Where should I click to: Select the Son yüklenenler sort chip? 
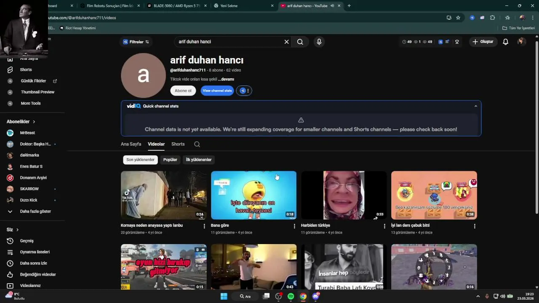tap(140, 159)
